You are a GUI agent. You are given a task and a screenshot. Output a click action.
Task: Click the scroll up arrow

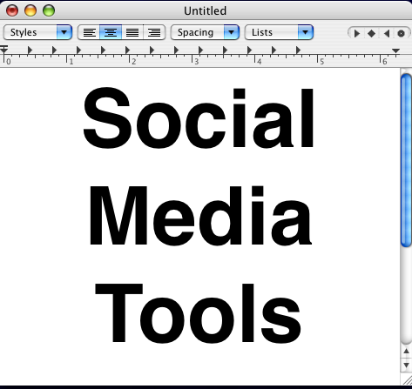[406, 352]
